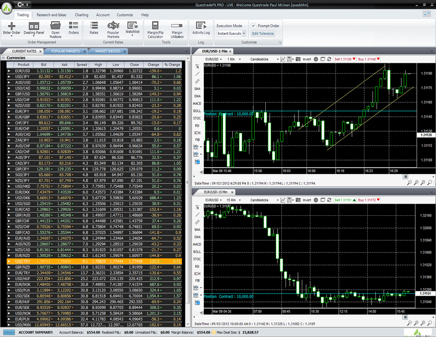The width and height of the screenshot is (436, 337).
Task: Open settings gear on EUR/USD-15 Min chart
Action: point(316,200)
